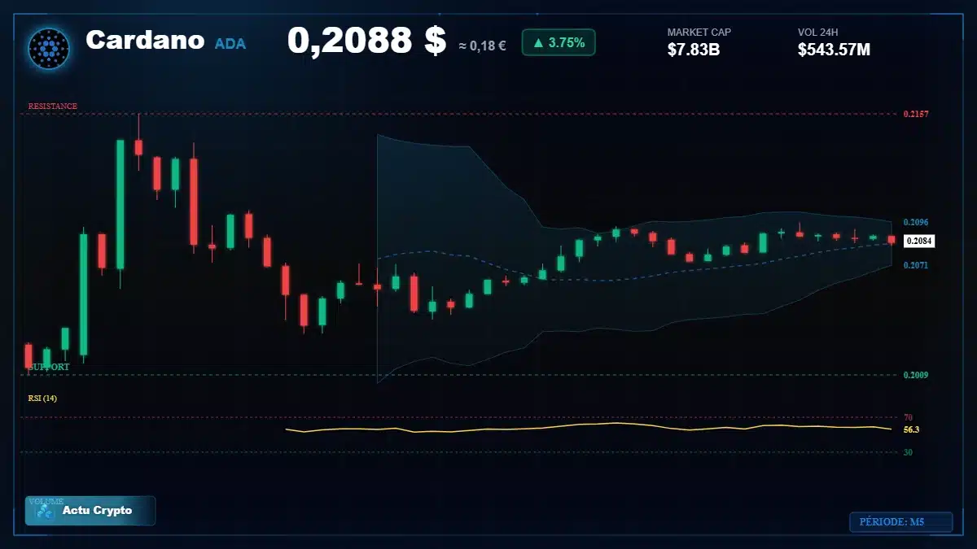Click the ≈ 0,18 € conversion value
Viewport: 977px width, 549px height.
(482, 46)
